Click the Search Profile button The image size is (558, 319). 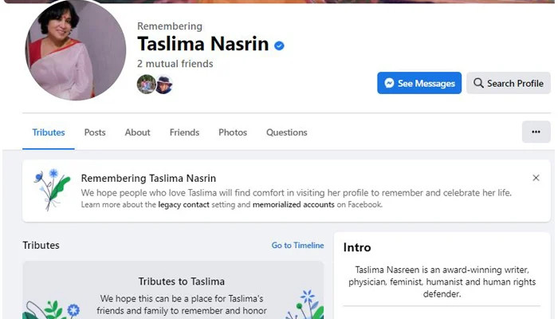[508, 83]
